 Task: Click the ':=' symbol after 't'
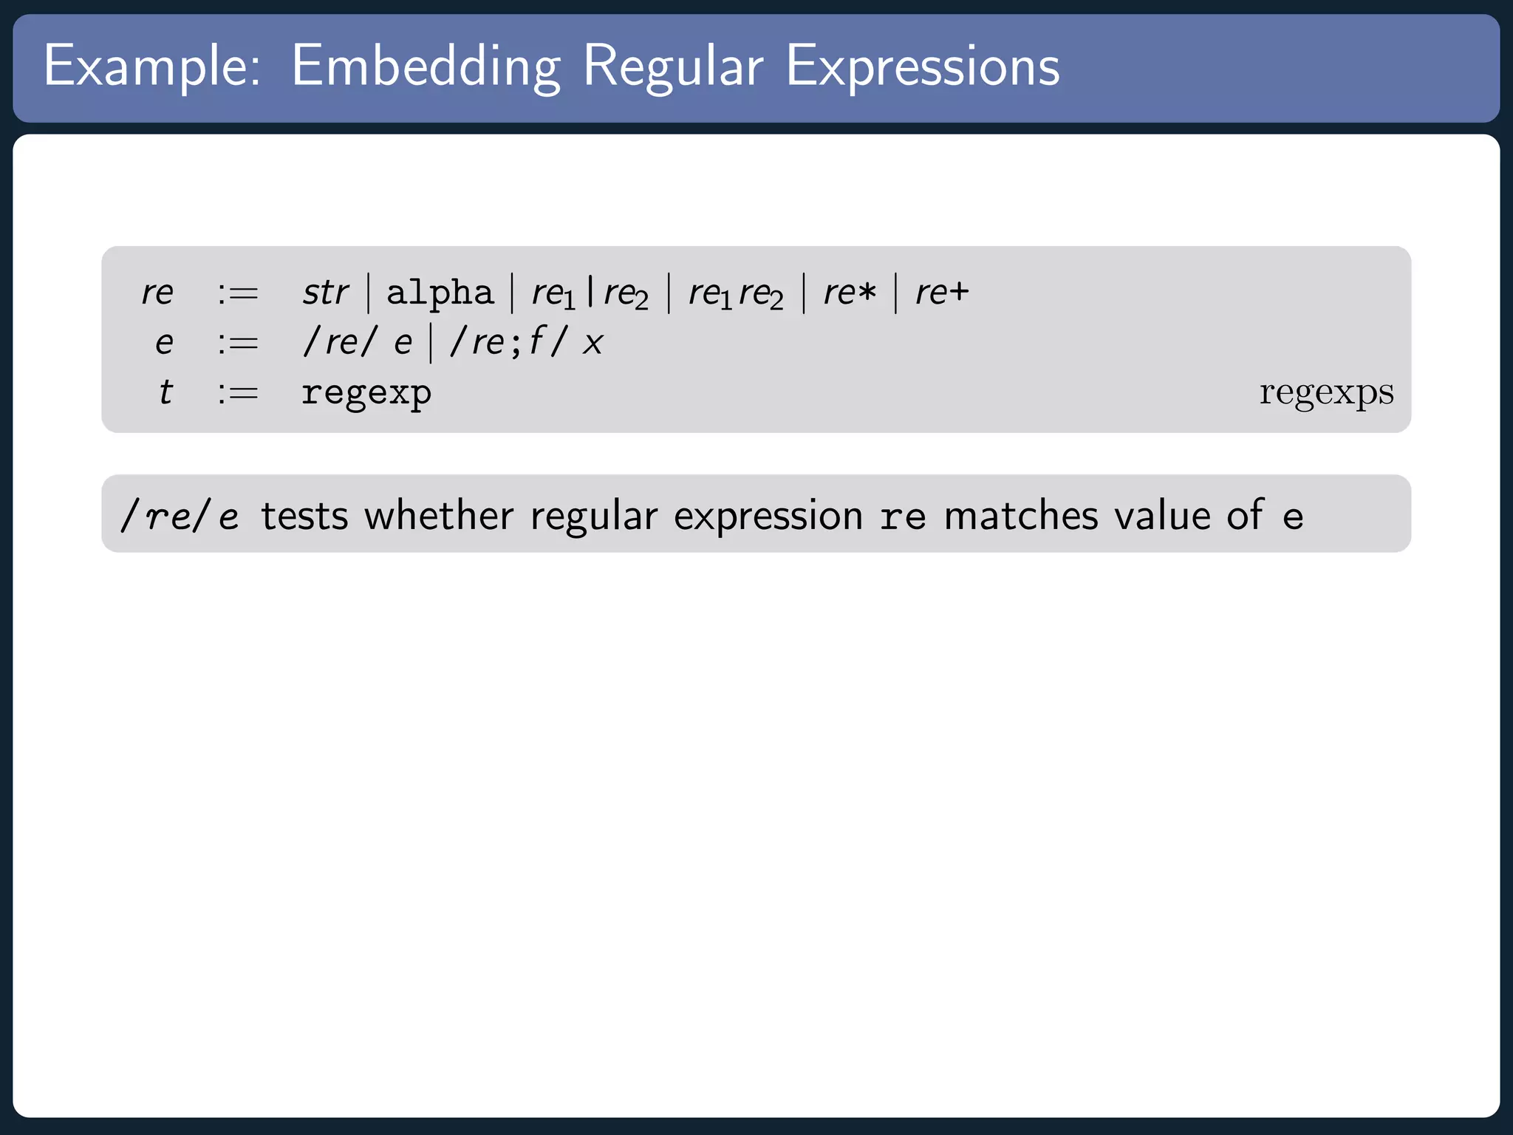238,394
